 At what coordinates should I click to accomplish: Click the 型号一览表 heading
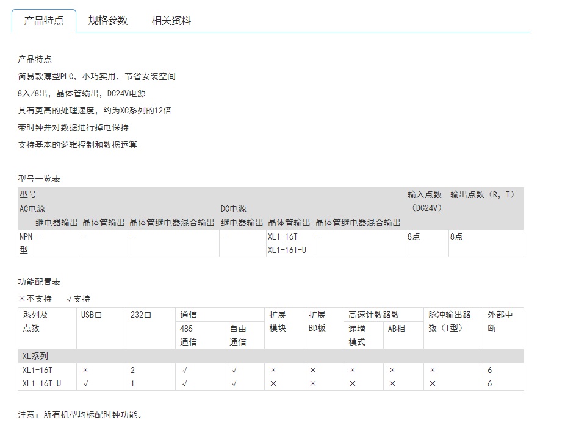click(40, 179)
